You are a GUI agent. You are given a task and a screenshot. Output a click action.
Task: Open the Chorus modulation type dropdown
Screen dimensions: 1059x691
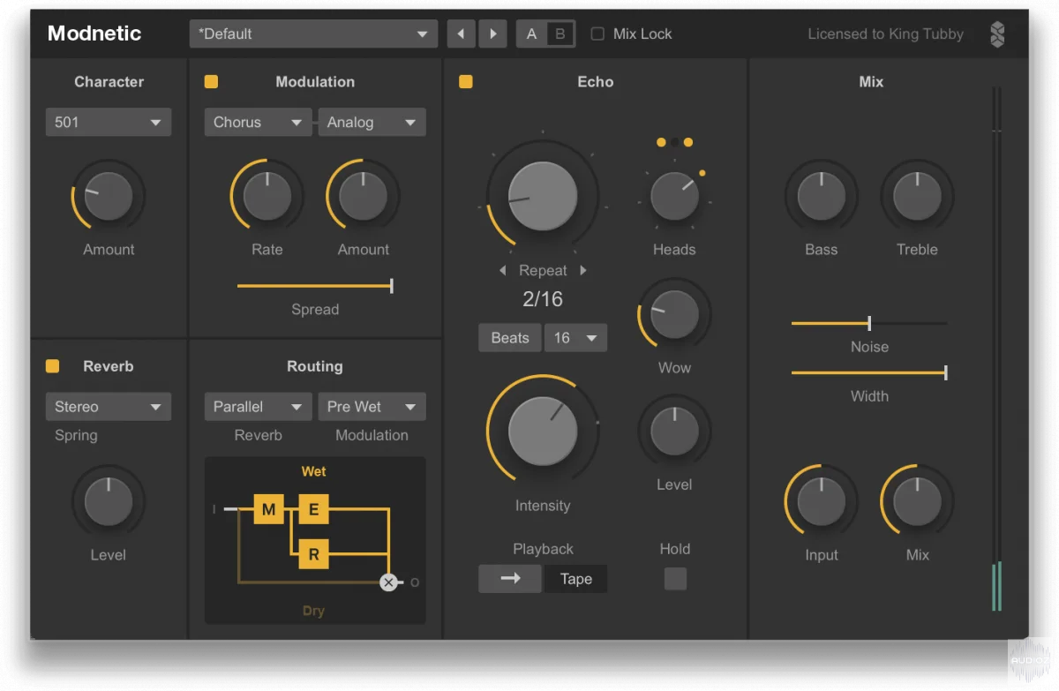(258, 123)
